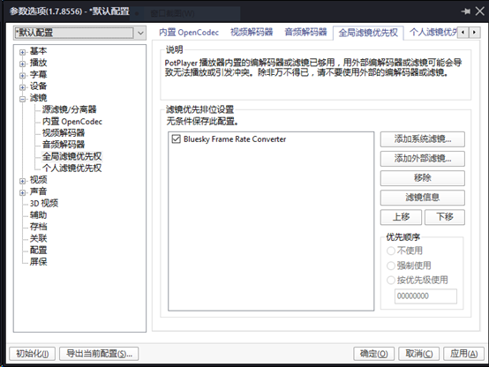Select the 滤镜 label in the tree
489x367 pixels.
38,98
